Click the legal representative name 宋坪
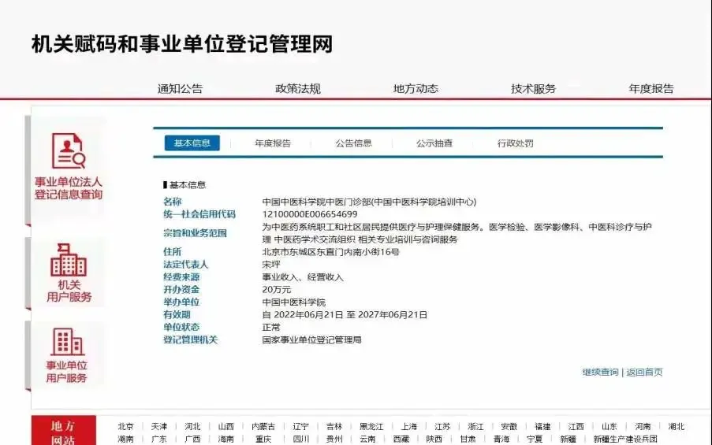 click(271, 265)
